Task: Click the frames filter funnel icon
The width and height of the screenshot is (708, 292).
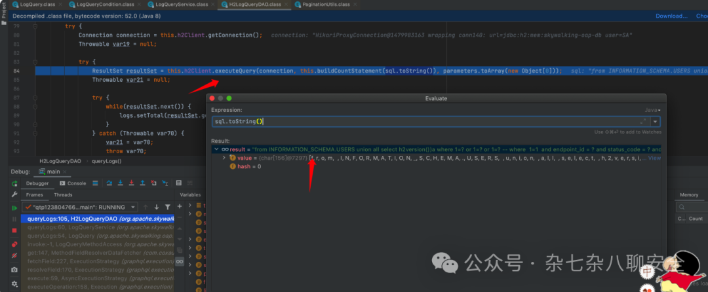Action: click(x=168, y=207)
